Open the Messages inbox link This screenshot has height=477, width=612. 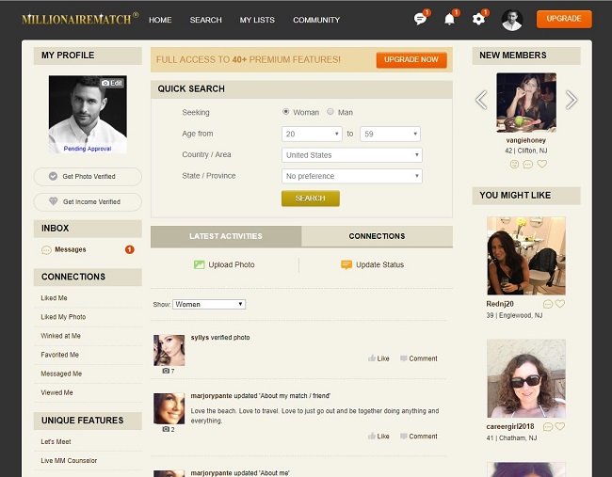coord(71,249)
